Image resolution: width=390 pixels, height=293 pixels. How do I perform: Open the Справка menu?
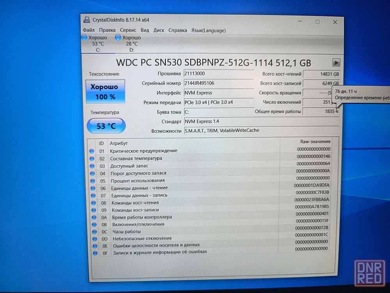(177, 30)
